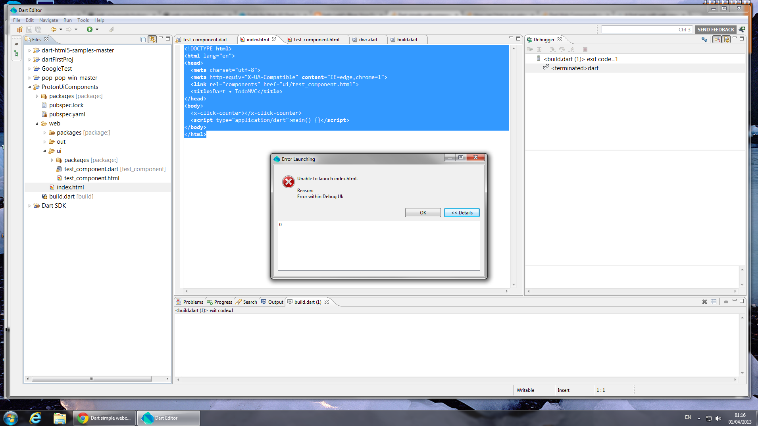Screen dimensions: 758x426
Task: Open the Problems tab
Action: click(190, 302)
